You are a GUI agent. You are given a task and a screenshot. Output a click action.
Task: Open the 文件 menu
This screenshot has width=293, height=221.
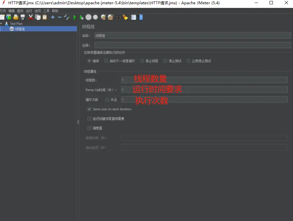pyautogui.click(x=3, y=11)
